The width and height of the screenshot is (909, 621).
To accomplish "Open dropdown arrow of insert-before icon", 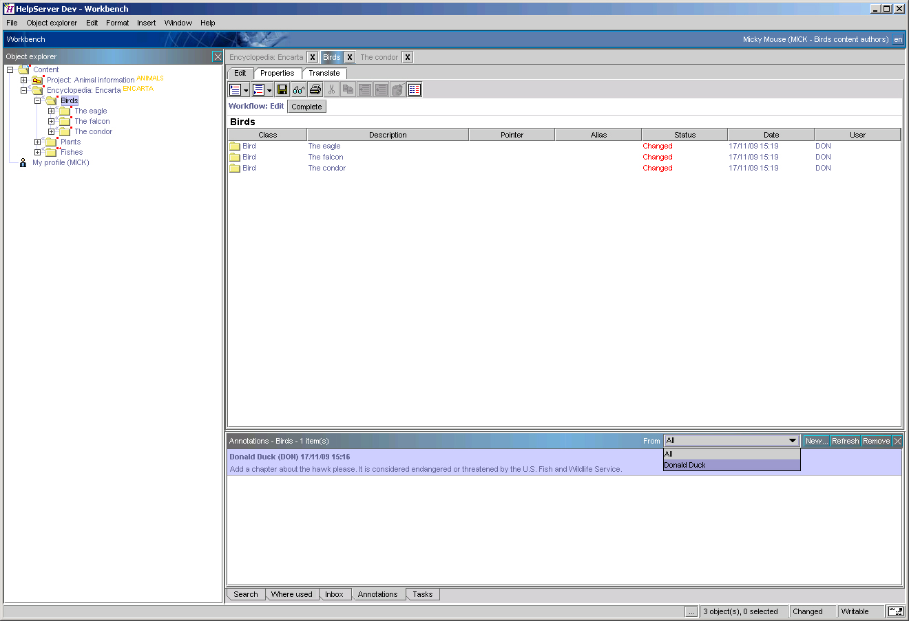I will point(246,90).
